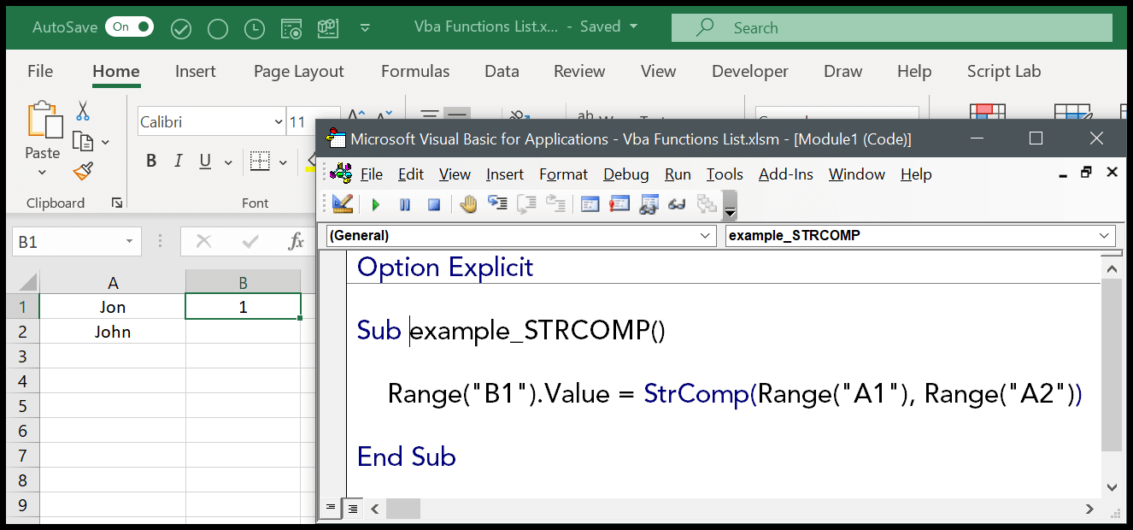
Task: Open the Immediate Window icon
Action: 619,203
